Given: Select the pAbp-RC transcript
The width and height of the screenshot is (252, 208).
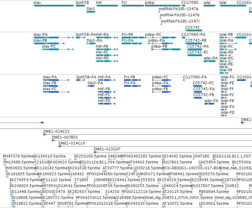Looking at the screenshot, I should (161, 38).
